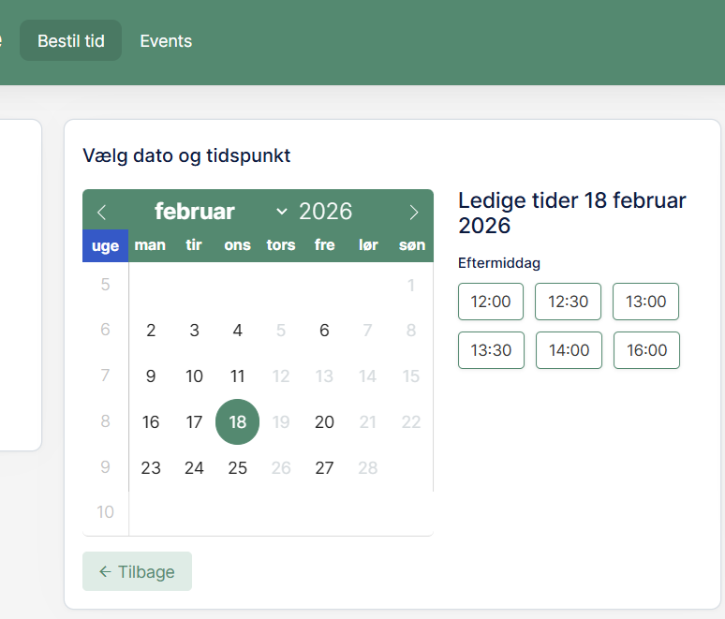Select the 12:30 time slot
This screenshot has width=725, height=619.
[x=568, y=302]
